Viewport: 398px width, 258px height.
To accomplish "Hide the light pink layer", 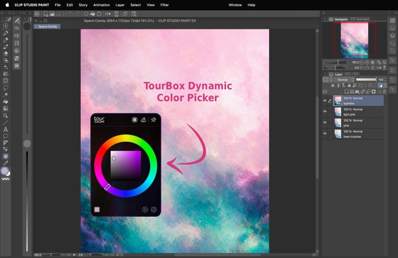I will click(325, 112).
